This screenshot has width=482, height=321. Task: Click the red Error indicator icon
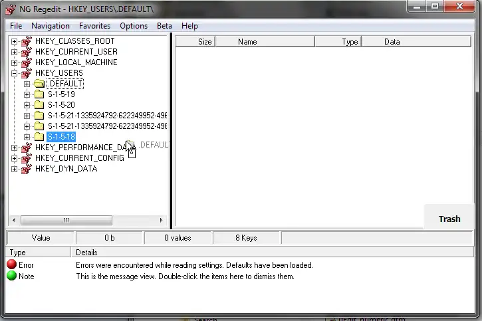12,265
